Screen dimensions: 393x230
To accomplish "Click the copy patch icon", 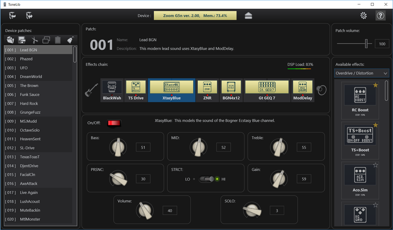I will [46, 40].
